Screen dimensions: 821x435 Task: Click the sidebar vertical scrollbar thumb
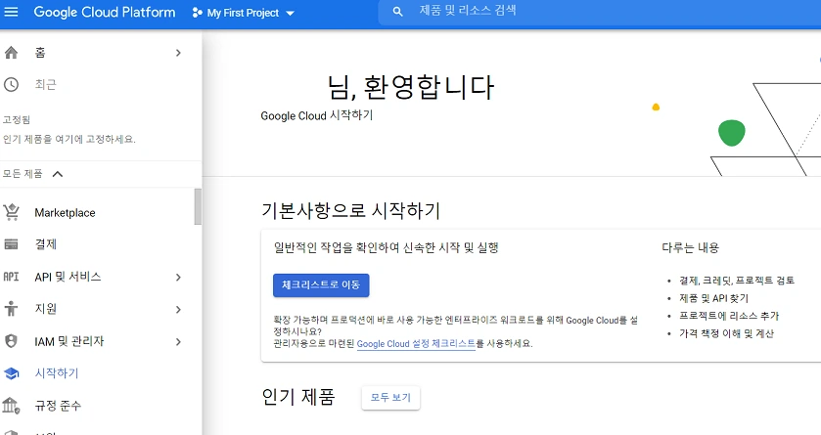click(x=198, y=206)
